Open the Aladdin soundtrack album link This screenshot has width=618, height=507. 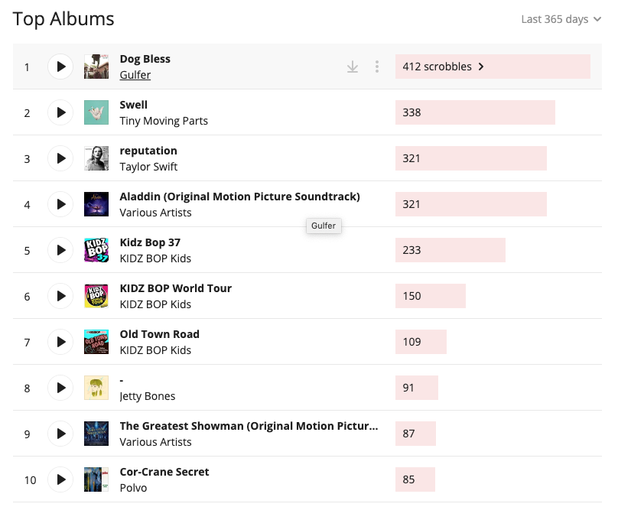239,197
